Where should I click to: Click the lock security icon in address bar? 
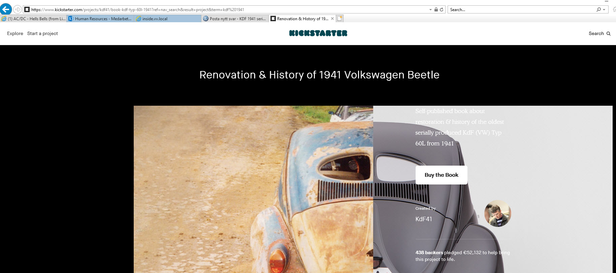tap(436, 10)
